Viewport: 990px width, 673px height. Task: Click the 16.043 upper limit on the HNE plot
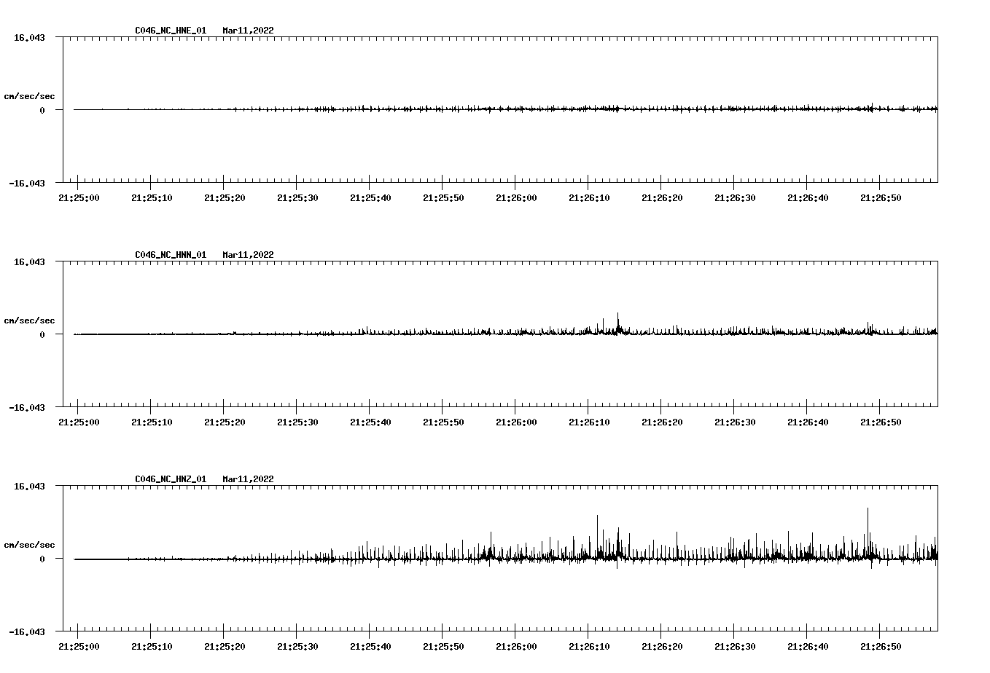tap(29, 38)
